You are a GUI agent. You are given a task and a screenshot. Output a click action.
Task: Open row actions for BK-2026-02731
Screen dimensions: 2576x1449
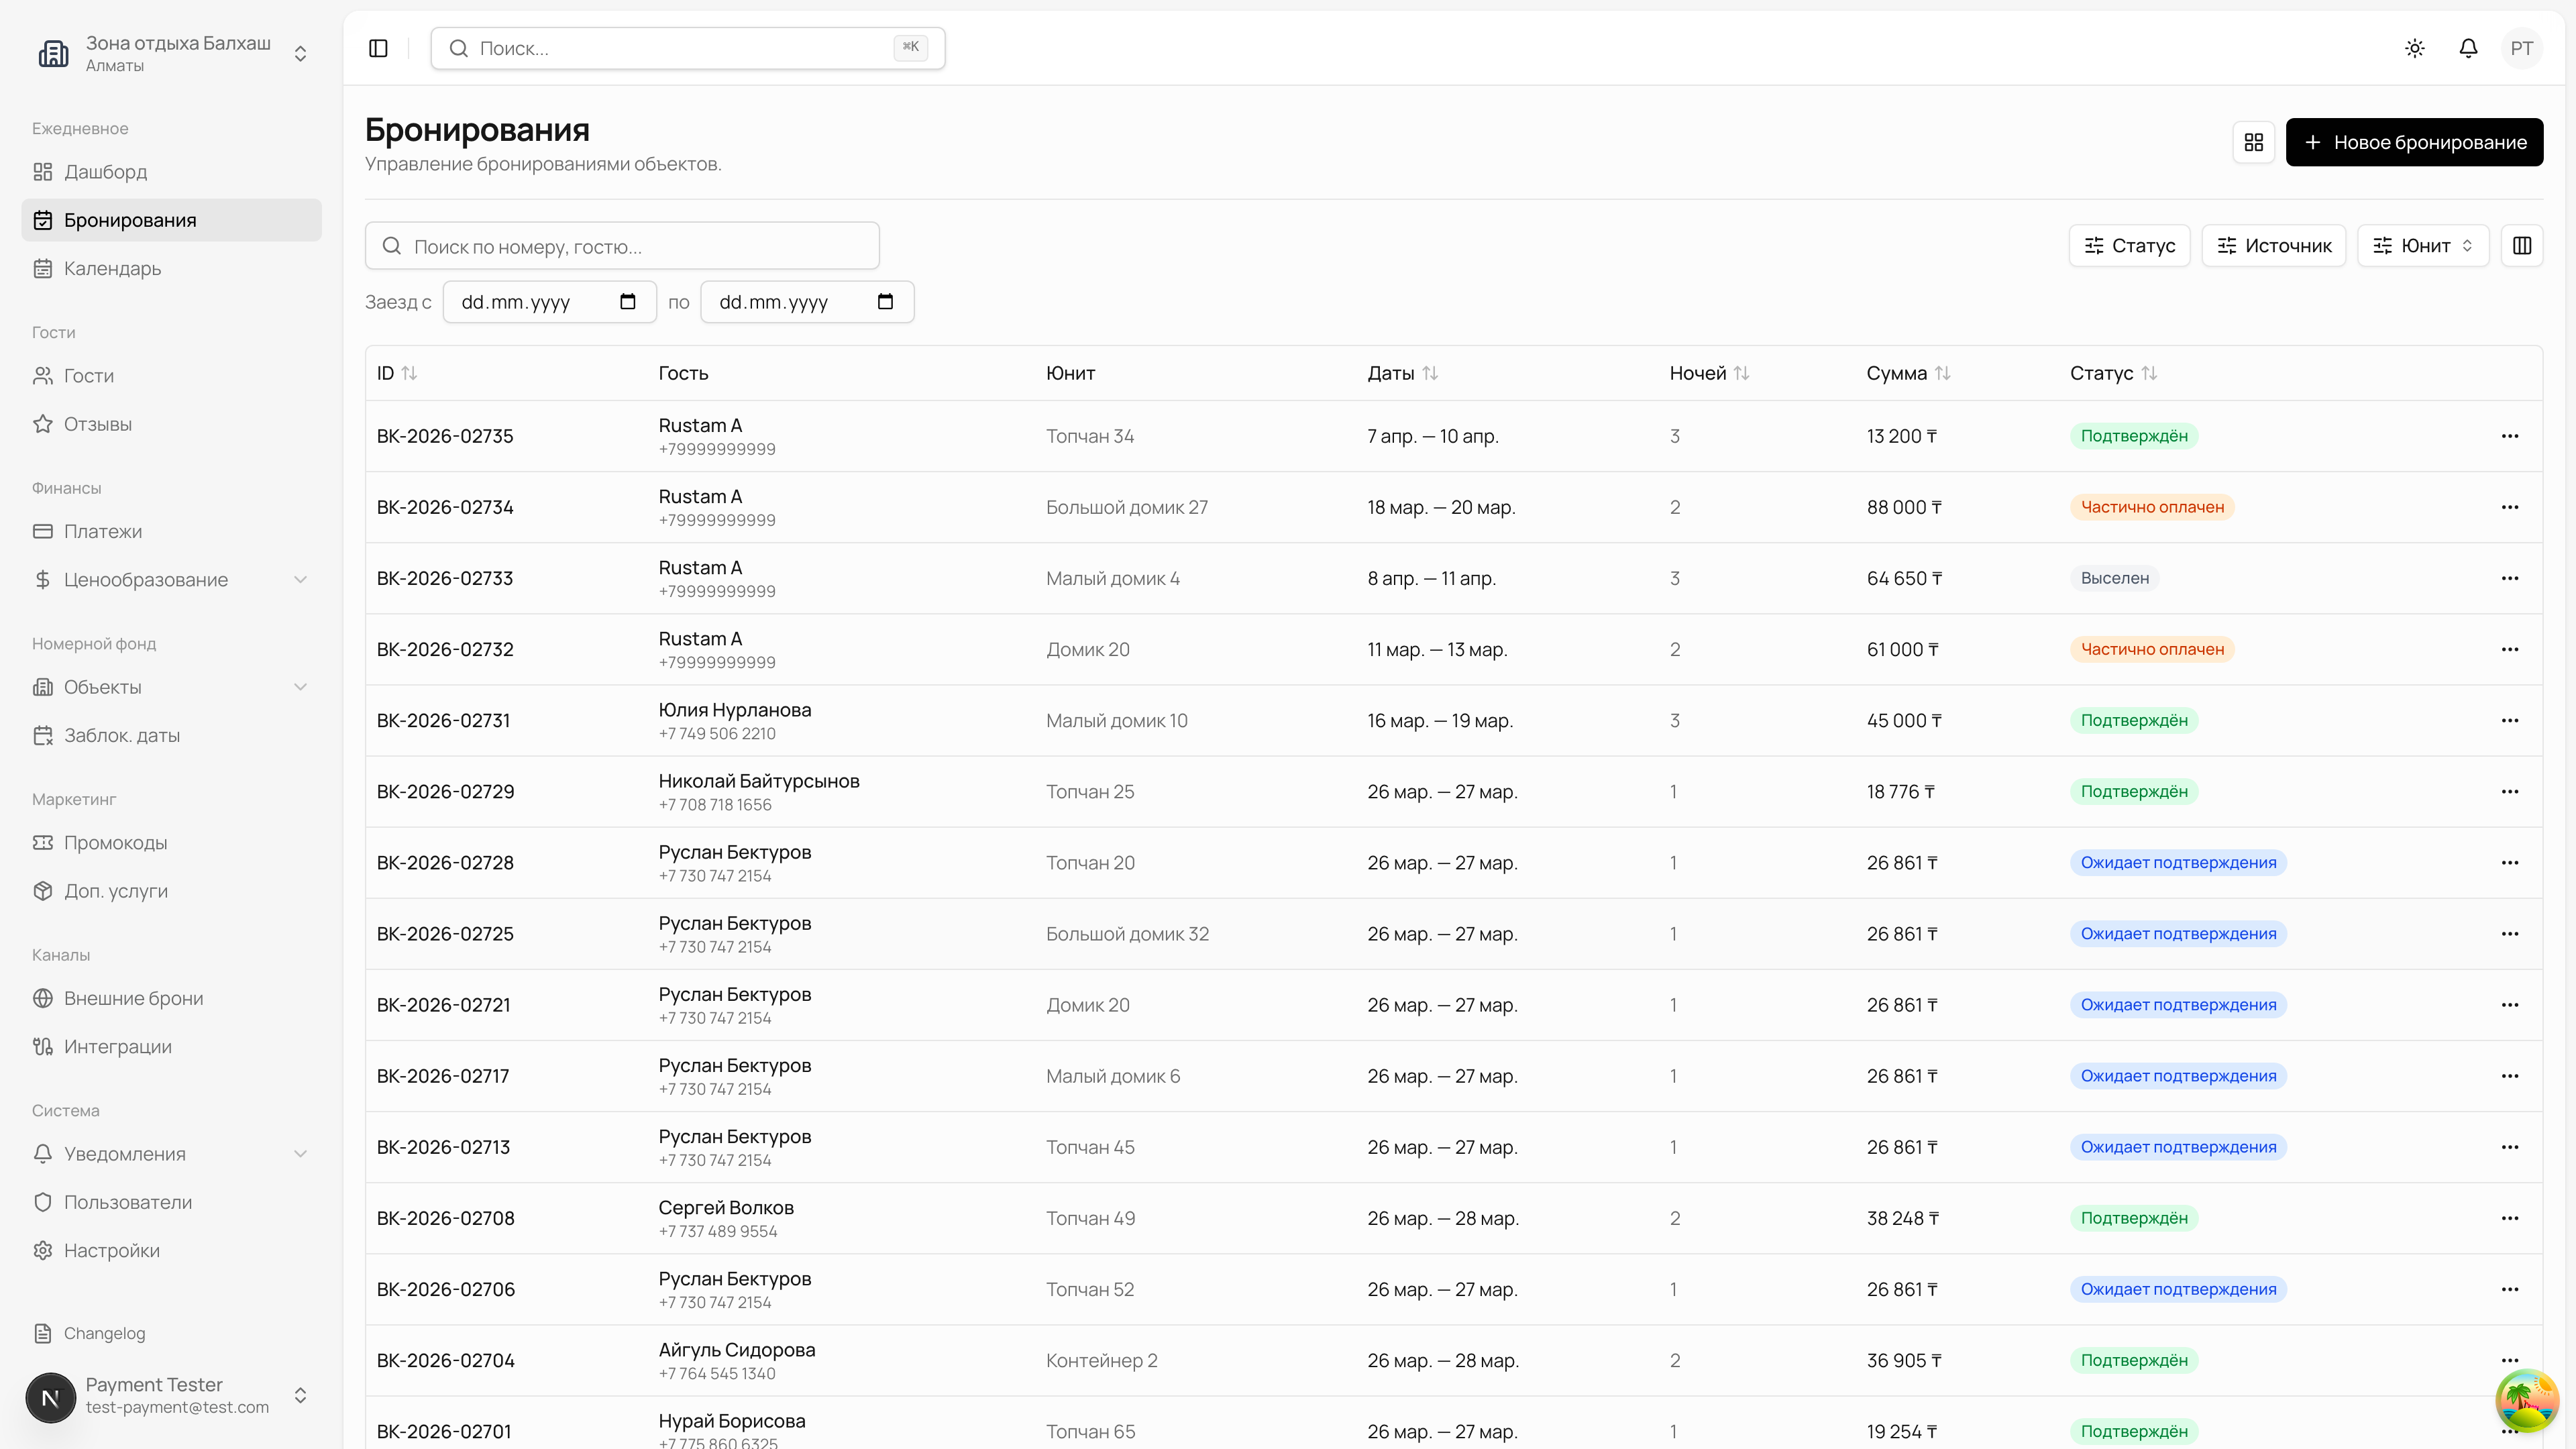[x=2510, y=720]
